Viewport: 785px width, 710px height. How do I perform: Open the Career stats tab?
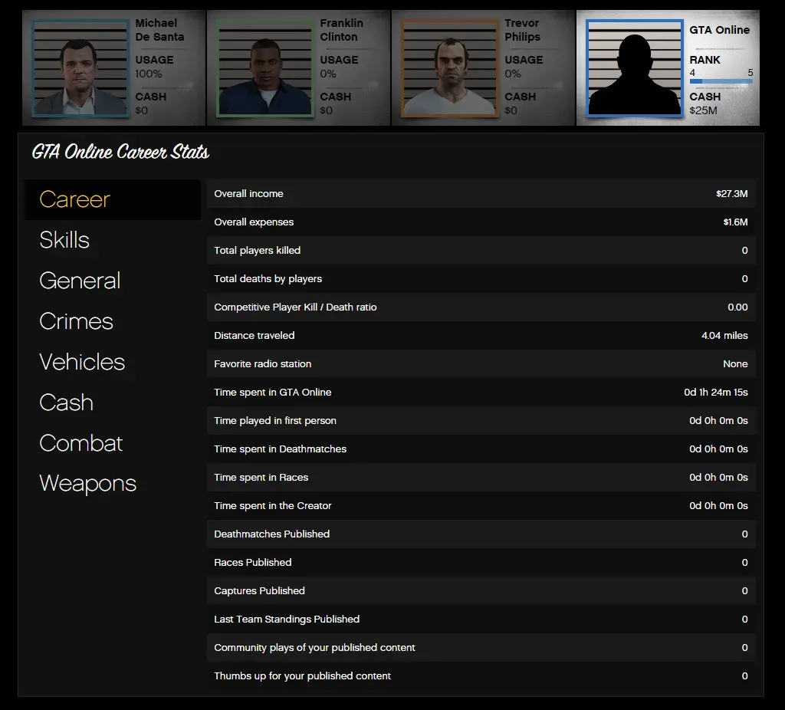(x=75, y=199)
